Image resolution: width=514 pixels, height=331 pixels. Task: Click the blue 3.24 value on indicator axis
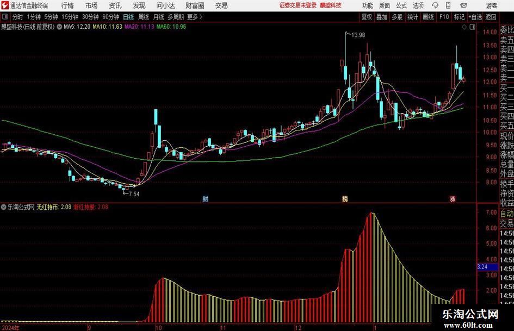487,267
